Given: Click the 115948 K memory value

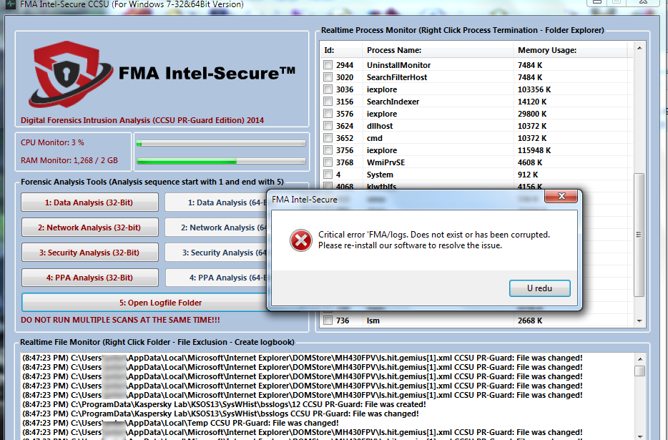Looking at the screenshot, I should pyautogui.click(x=534, y=150).
